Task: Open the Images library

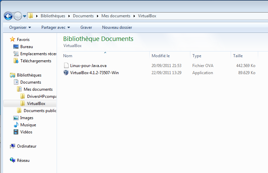Action: click(x=27, y=118)
